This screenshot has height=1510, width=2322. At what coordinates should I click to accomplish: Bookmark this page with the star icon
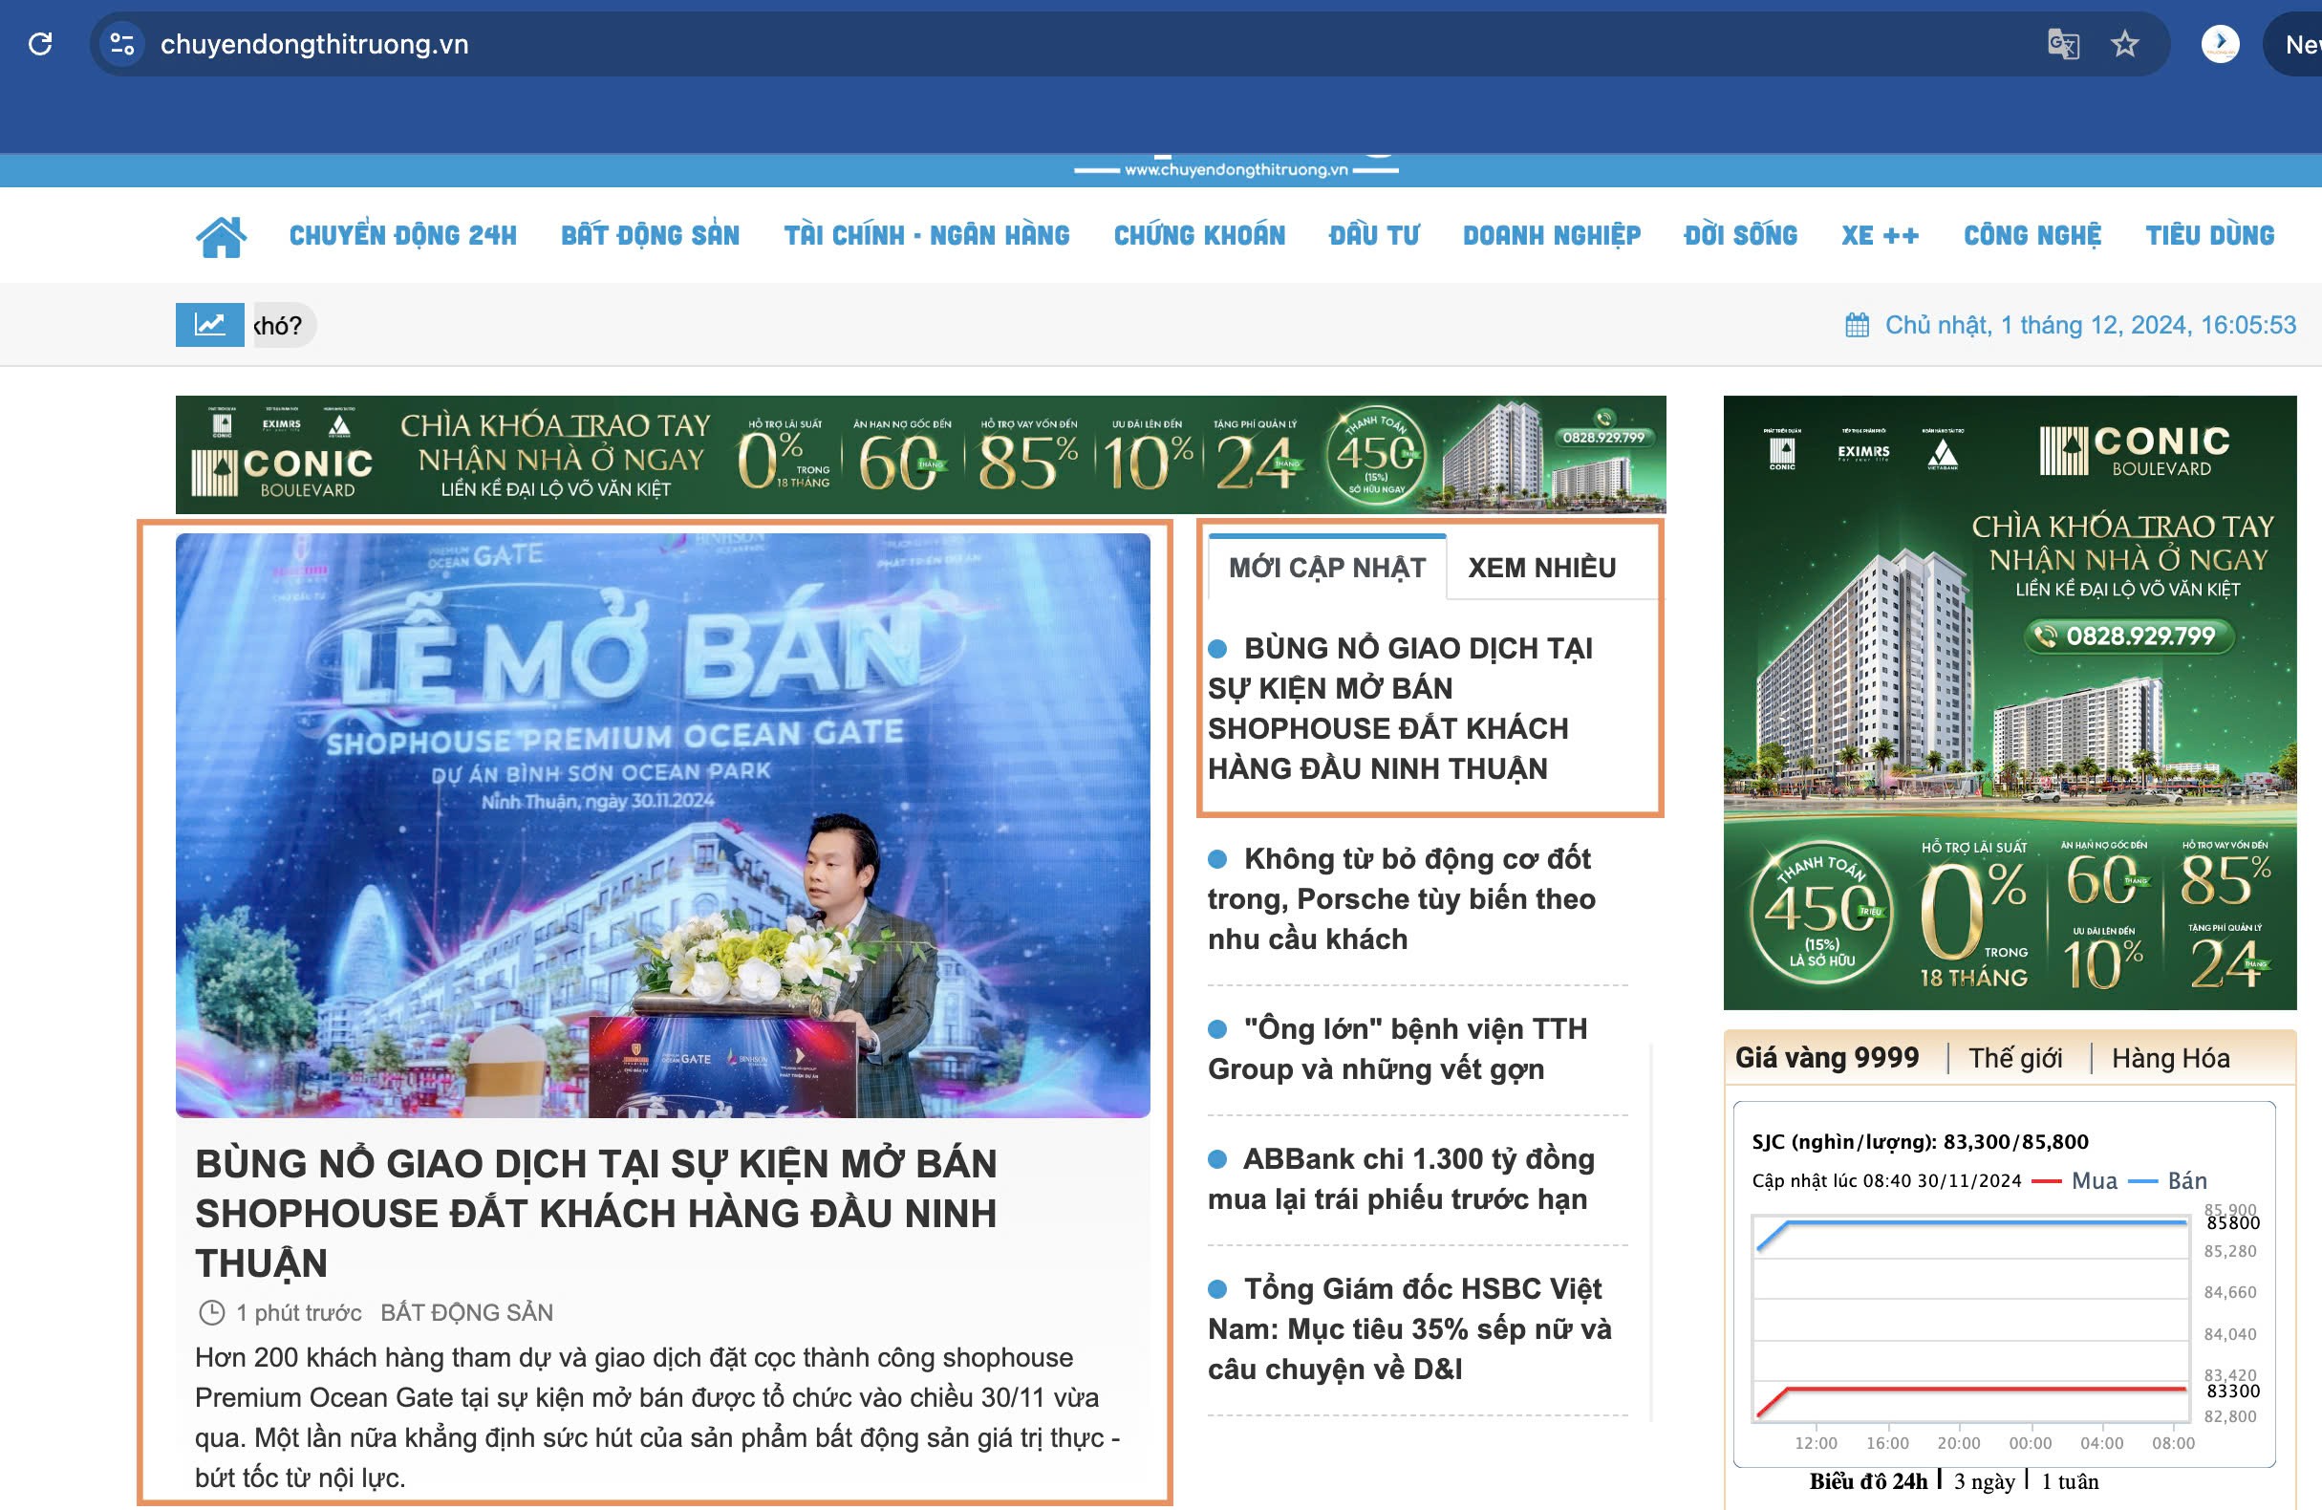(x=2124, y=44)
